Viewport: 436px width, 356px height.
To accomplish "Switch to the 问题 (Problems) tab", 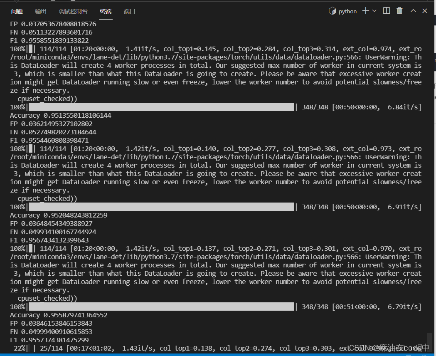I will 17,11.
